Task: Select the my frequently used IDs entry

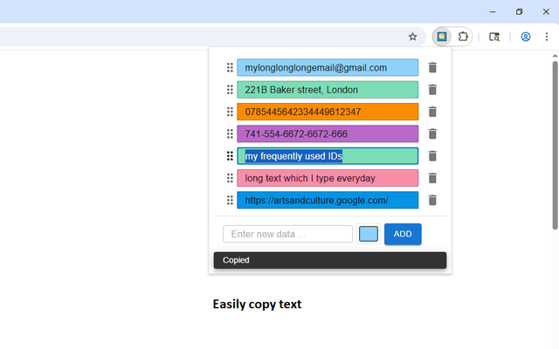Action: (328, 156)
